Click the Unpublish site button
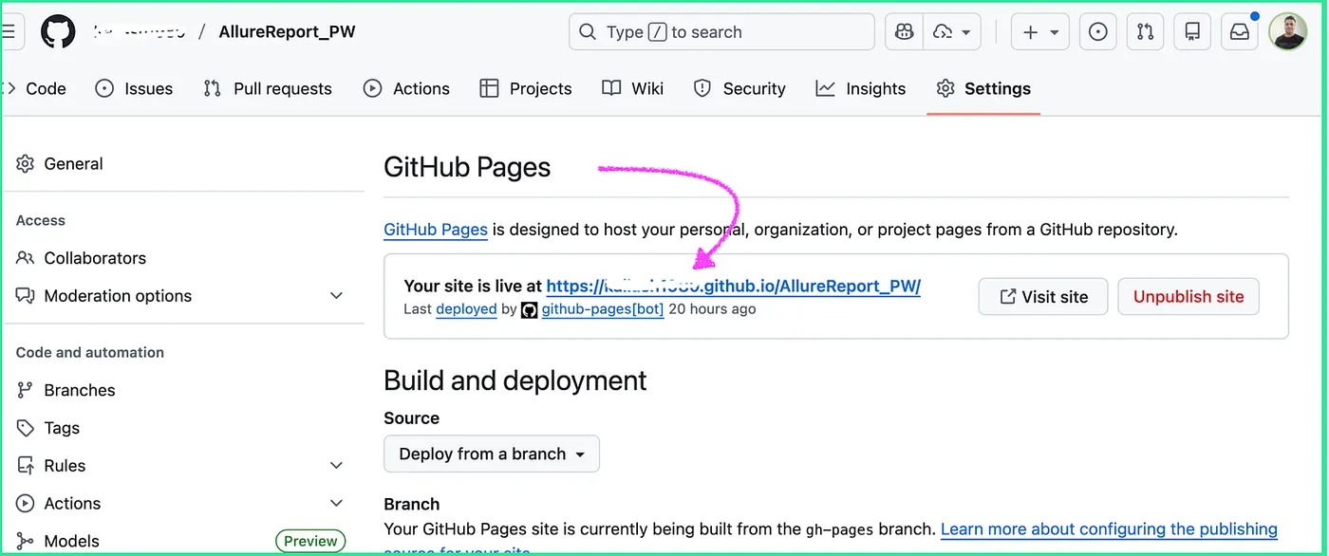 point(1188,297)
